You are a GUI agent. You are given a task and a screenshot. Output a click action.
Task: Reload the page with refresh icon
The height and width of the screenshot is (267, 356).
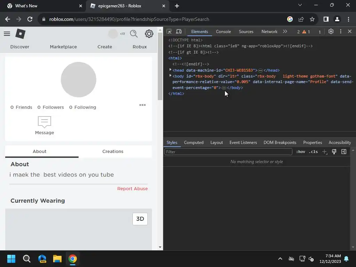point(30,19)
